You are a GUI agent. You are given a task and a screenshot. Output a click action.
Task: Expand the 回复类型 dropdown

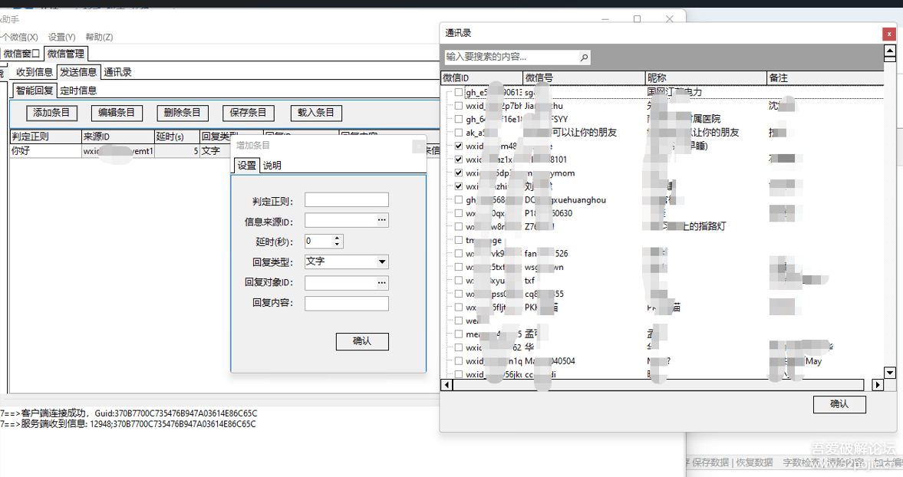(382, 262)
